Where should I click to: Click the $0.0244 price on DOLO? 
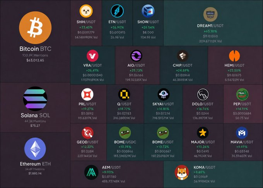pos(203,114)
